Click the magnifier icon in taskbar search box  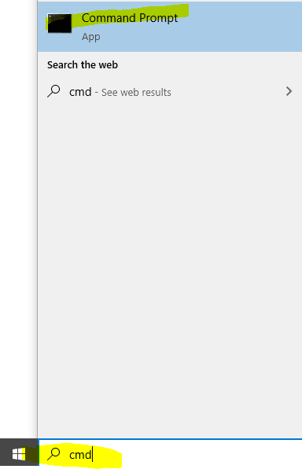pyautogui.click(x=54, y=454)
